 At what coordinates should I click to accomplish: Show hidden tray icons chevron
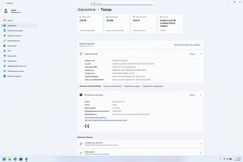click(x=220, y=159)
